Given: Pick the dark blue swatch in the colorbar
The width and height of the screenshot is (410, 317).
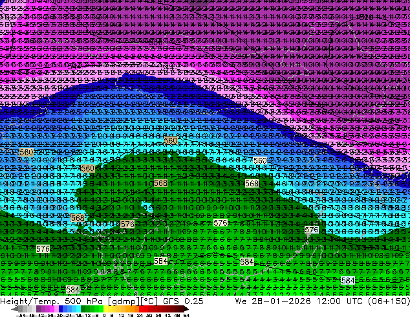Looking at the screenshot, I should (x=61, y=309).
